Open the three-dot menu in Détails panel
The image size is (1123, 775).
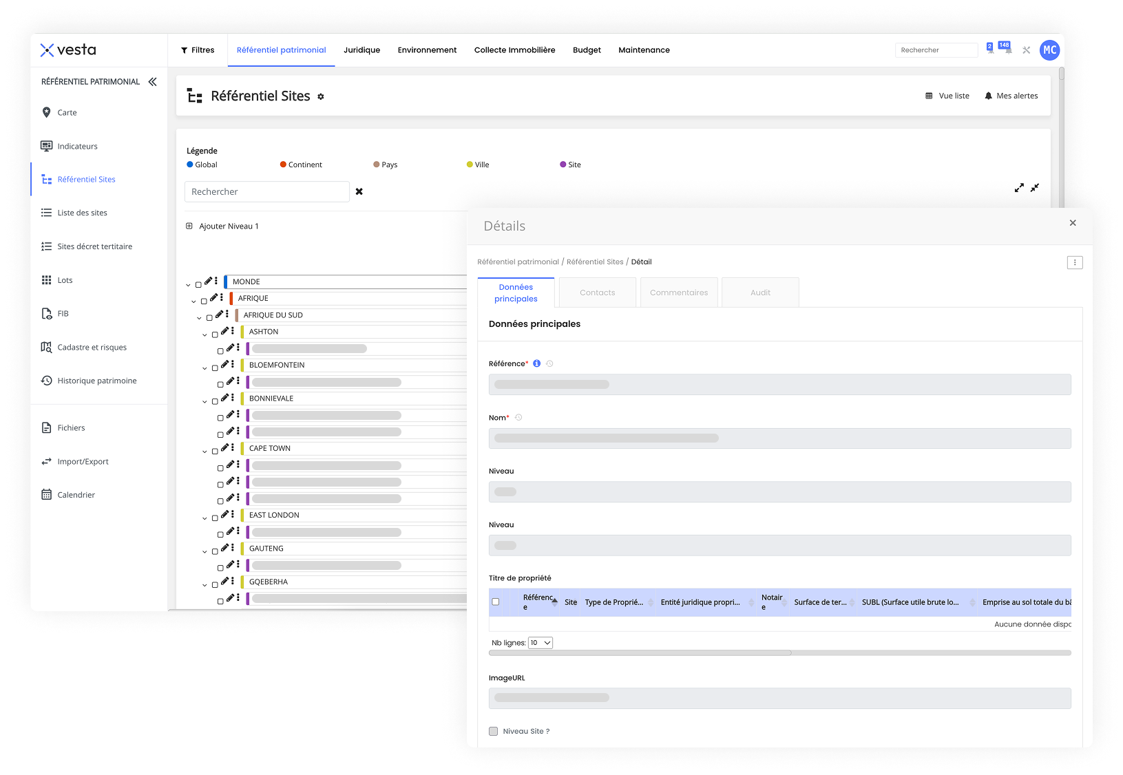point(1074,262)
